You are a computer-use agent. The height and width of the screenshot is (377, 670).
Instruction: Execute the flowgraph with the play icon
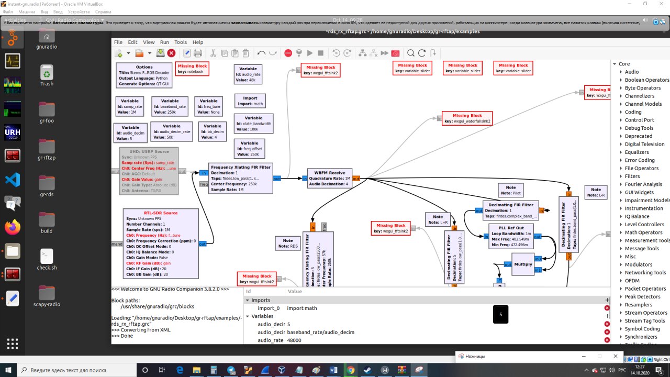tap(310, 53)
